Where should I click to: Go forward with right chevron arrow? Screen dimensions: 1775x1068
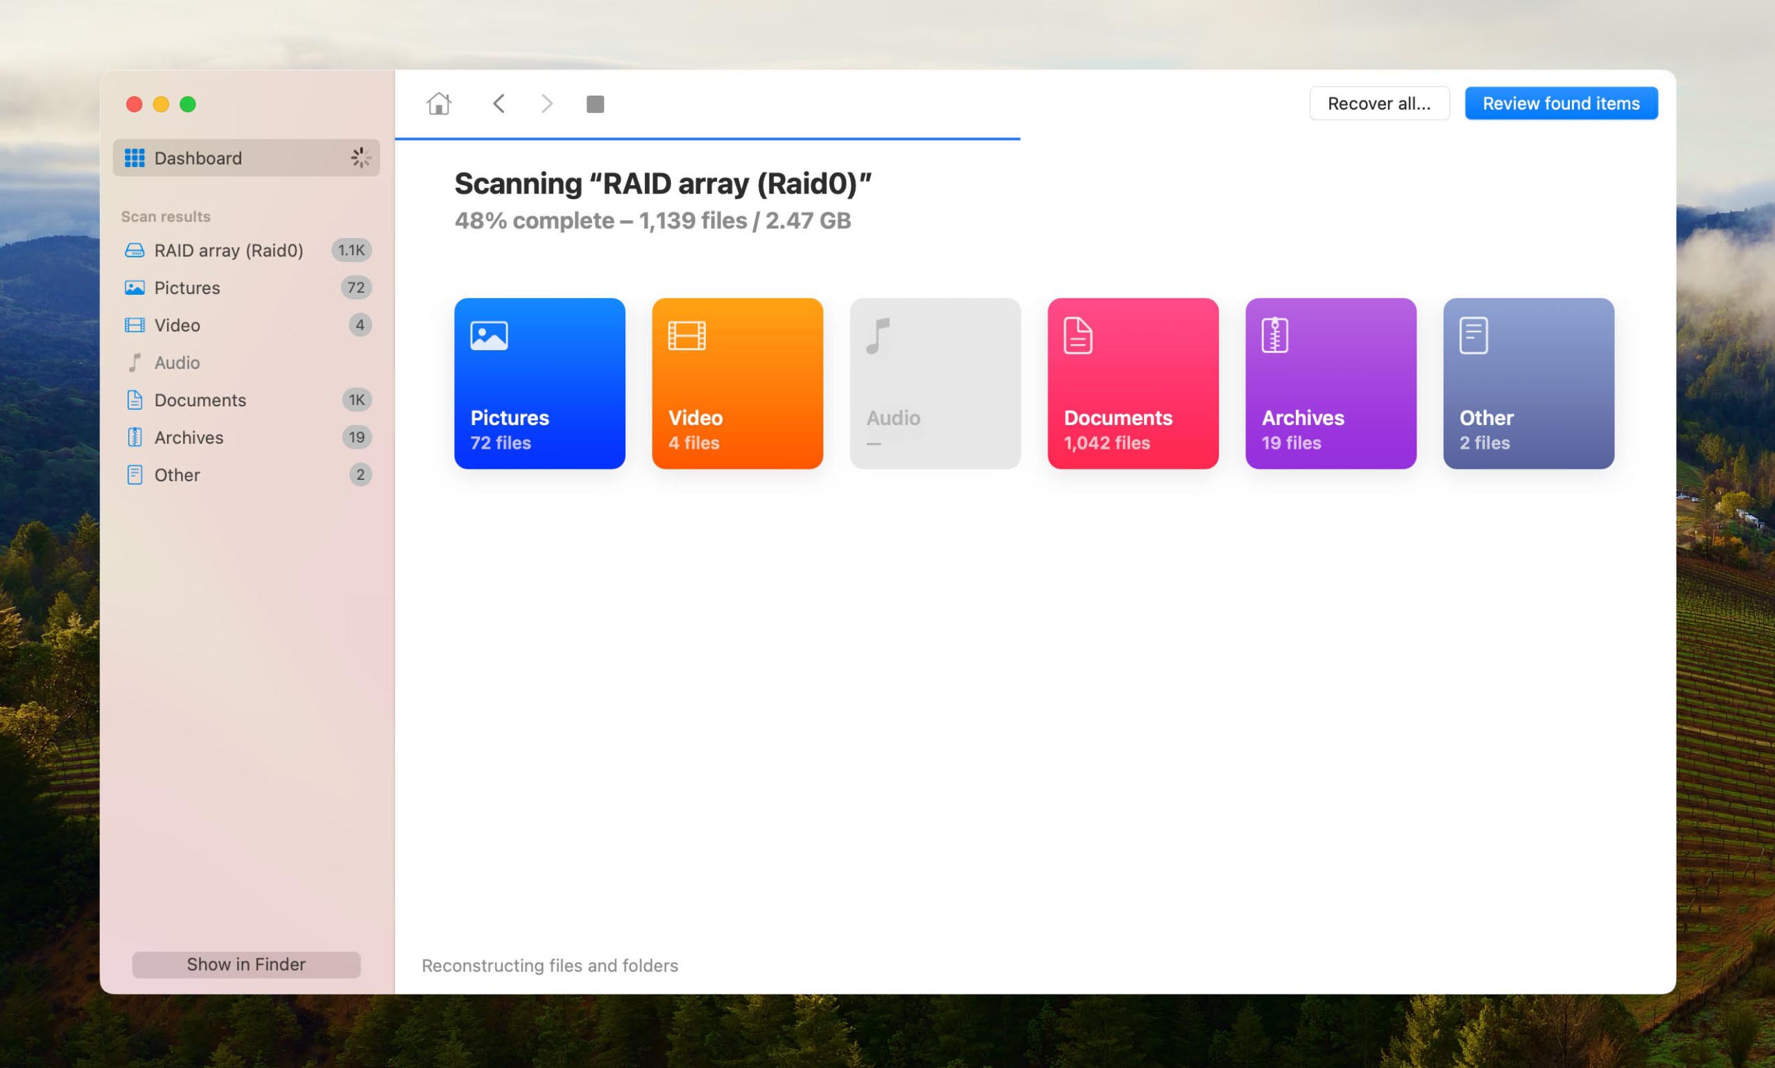(547, 103)
